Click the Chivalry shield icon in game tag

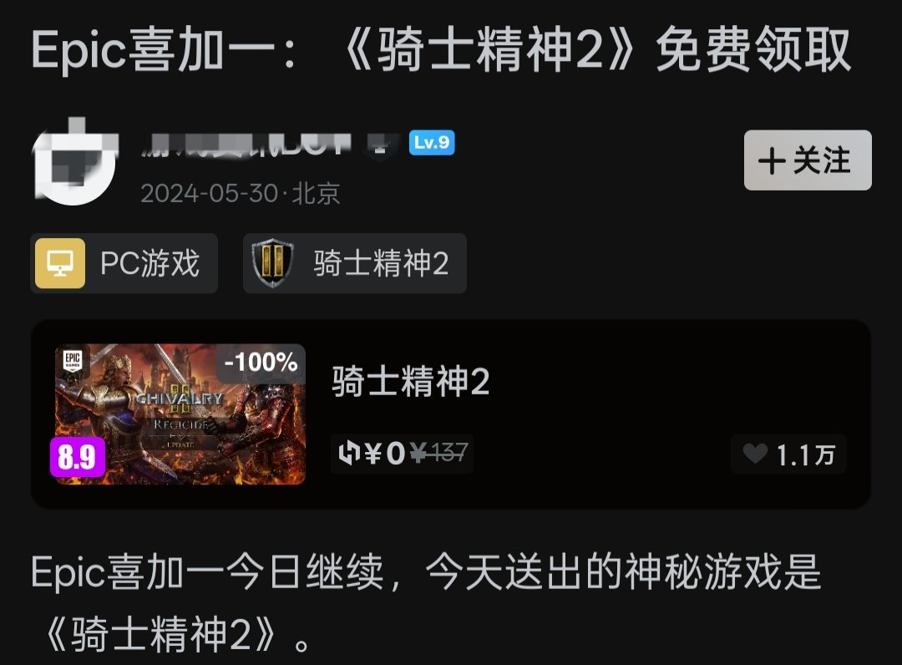pyautogui.click(x=272, y=263)
